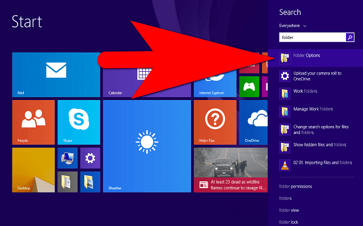Open the OneDrive tile
The image size is (363, 226).
coord(253,121)
